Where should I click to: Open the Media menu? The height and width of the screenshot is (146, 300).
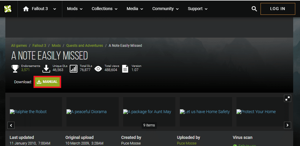[x=135, y=9]
